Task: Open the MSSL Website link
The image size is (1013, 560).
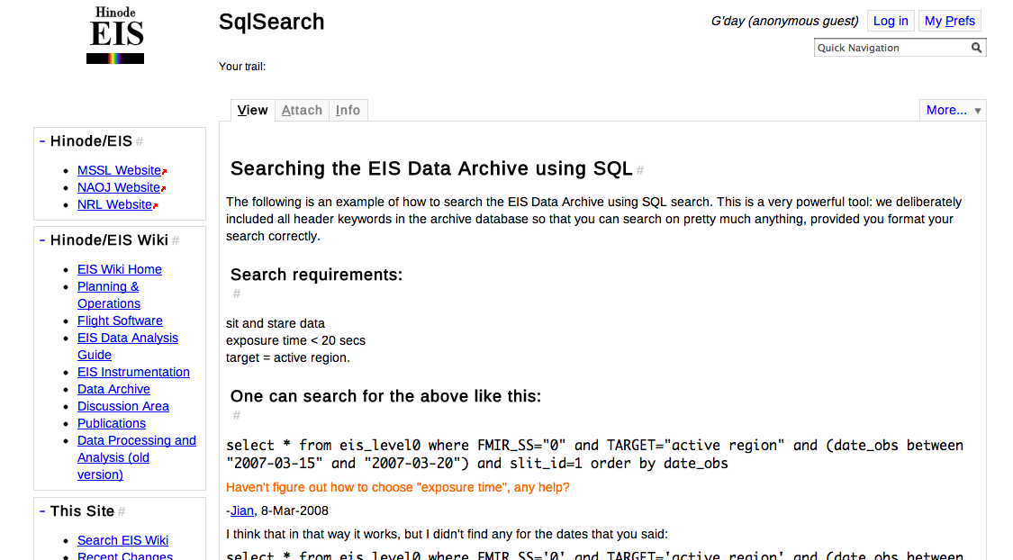Action: pyautogui.click(x=119, y=170)
